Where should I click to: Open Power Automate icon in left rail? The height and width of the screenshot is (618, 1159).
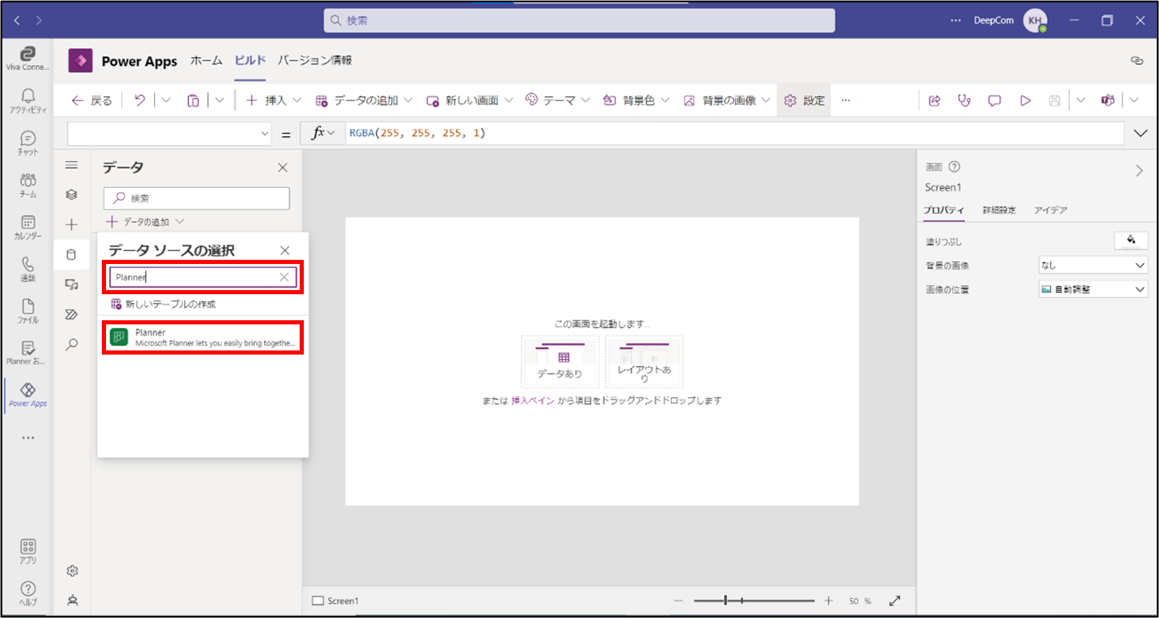tap(72, 314)
